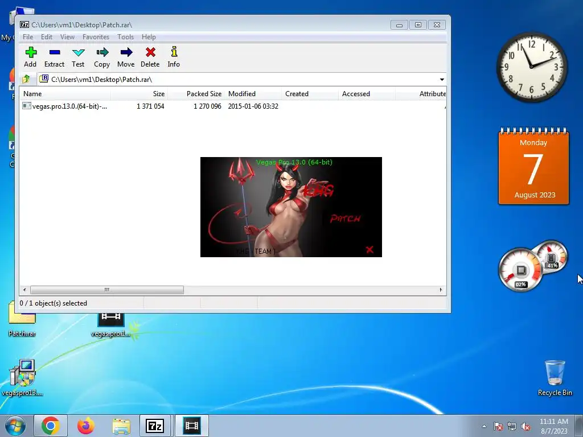Screen dimensions: 583x437
Task: Click the Add toolbar icon
Action: point(31,57)
